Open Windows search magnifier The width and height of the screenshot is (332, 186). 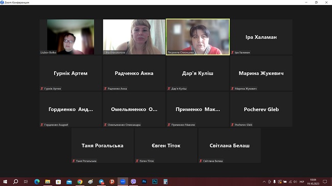pos(15,181)
